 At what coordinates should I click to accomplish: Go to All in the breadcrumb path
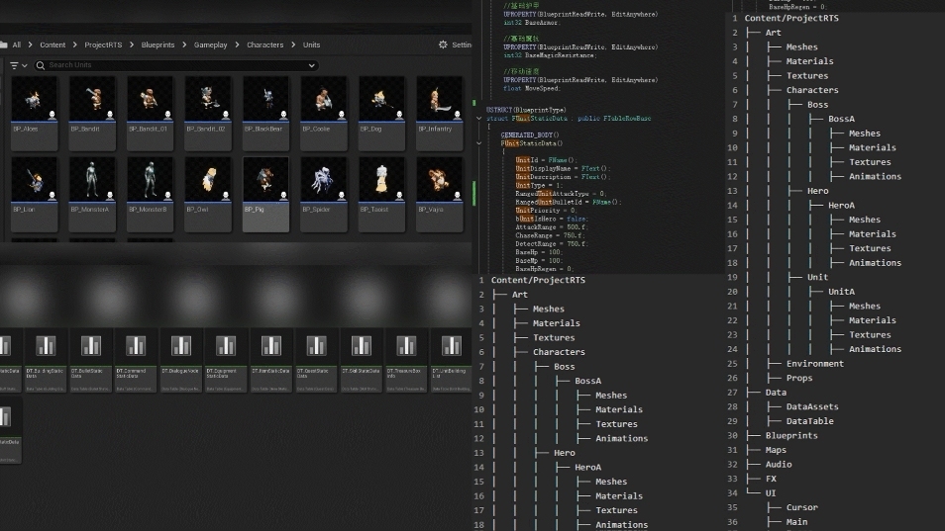click(16, 45)
